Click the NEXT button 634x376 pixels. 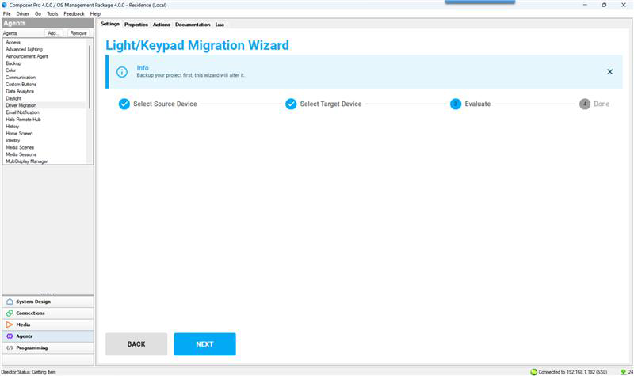tap(204, 344)
